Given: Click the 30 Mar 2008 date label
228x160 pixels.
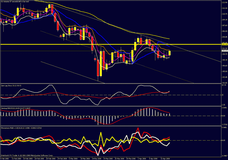Looking at the screenshot, I should [131, 159].
